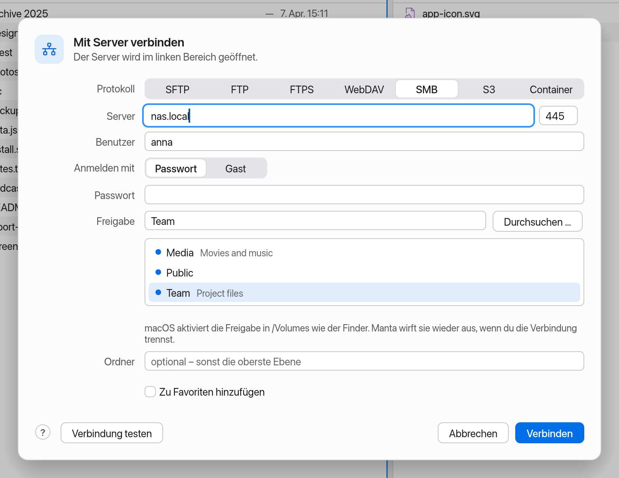The image size is (619, 478).
Task: Open Durchsuchen to browse shares
Action: coord(537,222)
